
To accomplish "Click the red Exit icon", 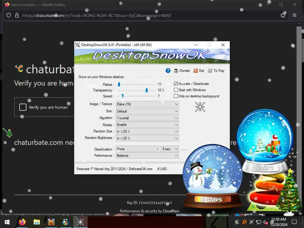I will (196, 71).
